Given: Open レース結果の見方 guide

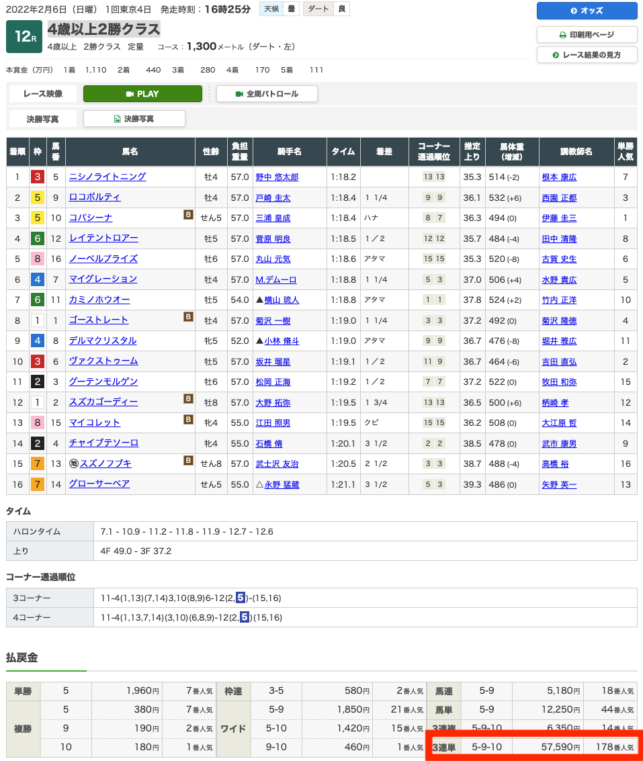Looking at the screenshot, I should 587,55.
